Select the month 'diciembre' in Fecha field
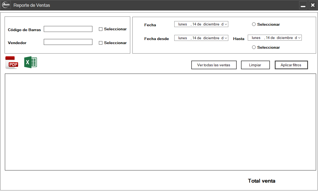 click(x=211, y=24)
